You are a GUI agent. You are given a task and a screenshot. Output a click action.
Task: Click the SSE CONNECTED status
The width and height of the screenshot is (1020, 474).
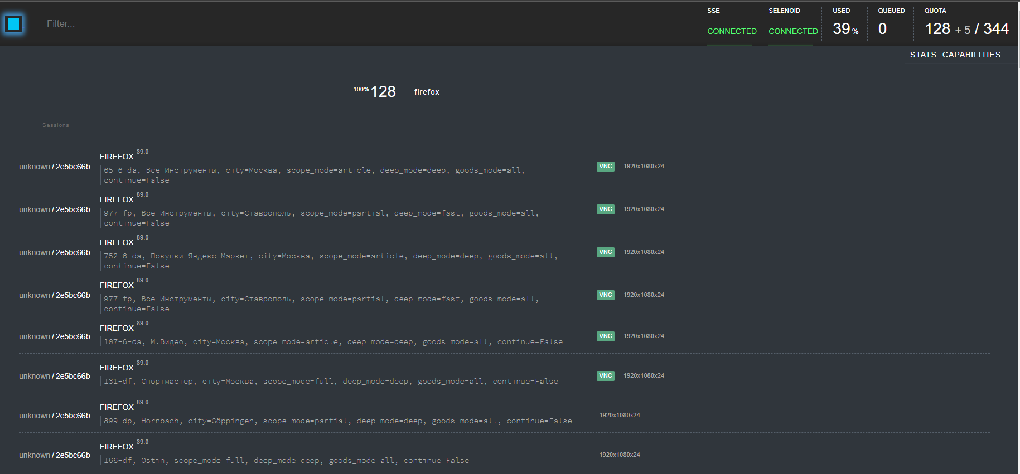[x=732, y=31]
